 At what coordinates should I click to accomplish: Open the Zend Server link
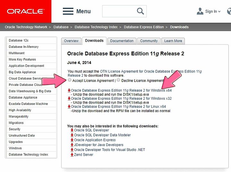[83, 155]
